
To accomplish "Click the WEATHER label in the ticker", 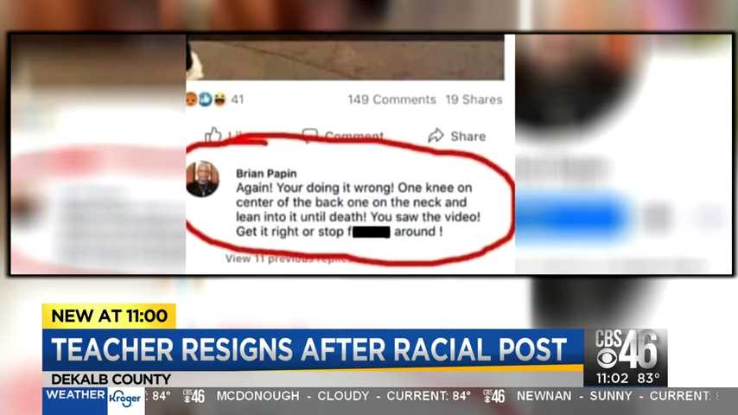I will pyautogui.click(x=75, y=395).
